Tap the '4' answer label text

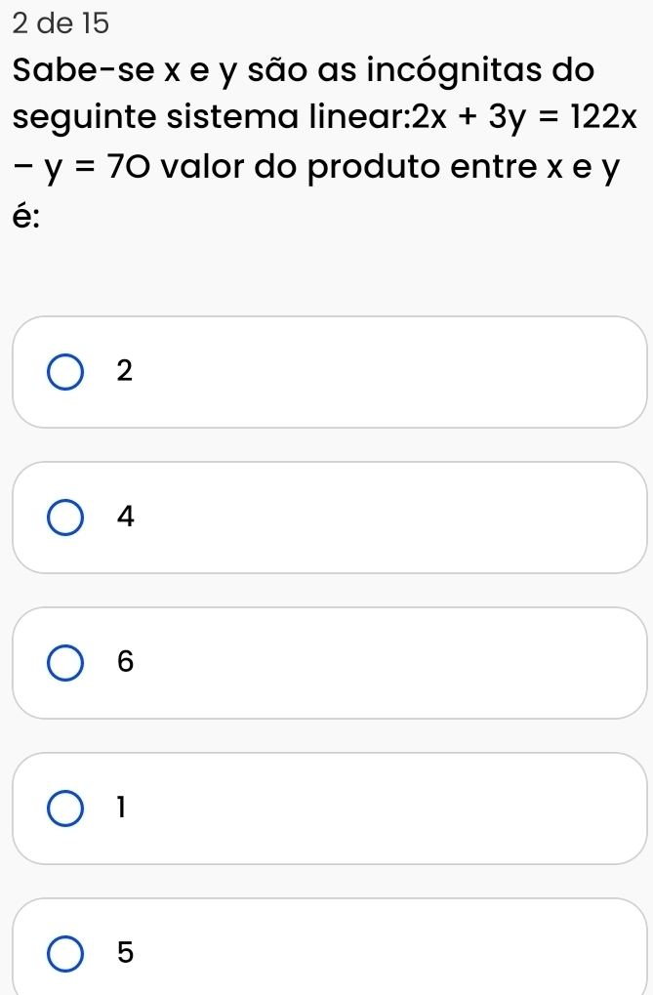click(126, 517)
